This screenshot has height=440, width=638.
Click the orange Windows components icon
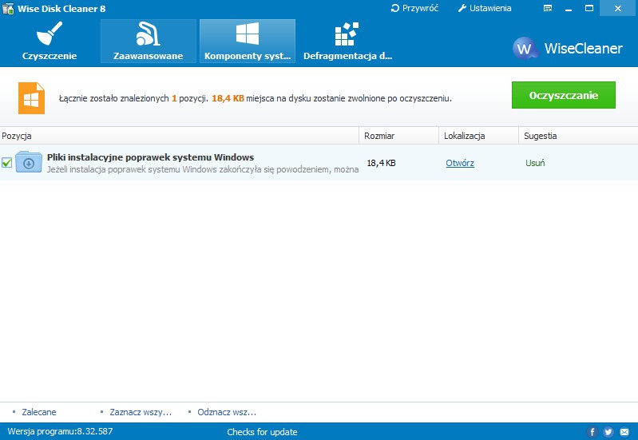[x=31, y=98]
